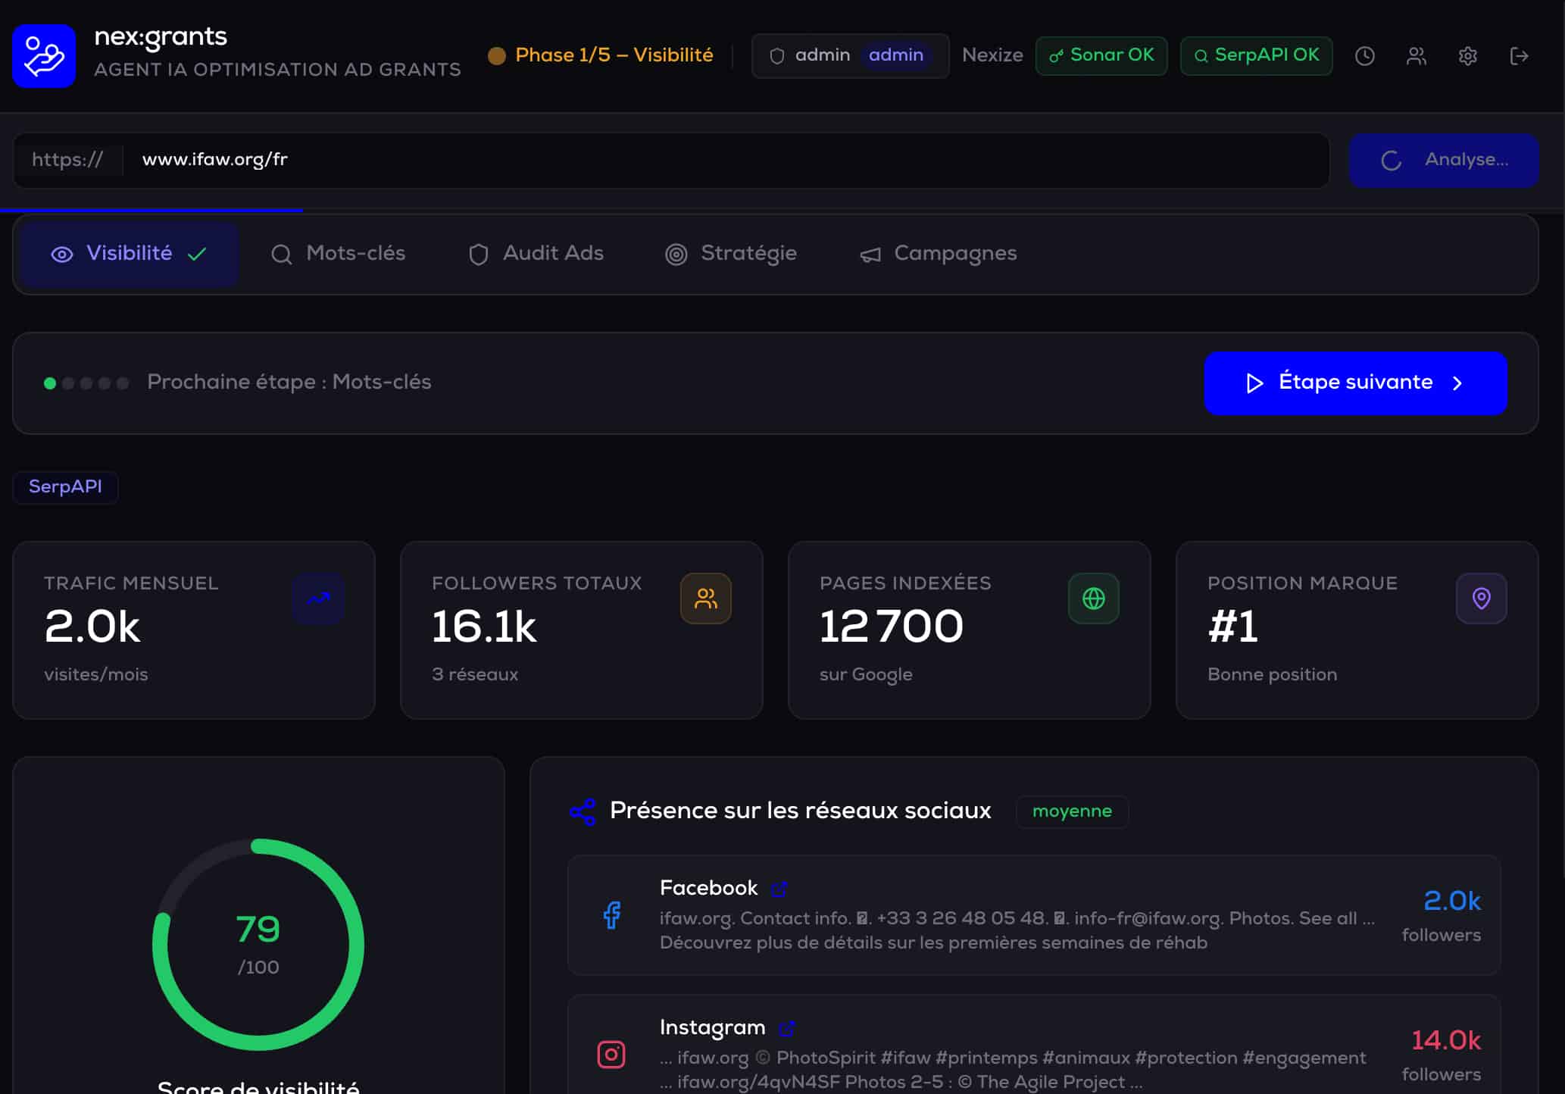Click the trending arrow icon in Trafic Mensuel

[x=318, y=599]
